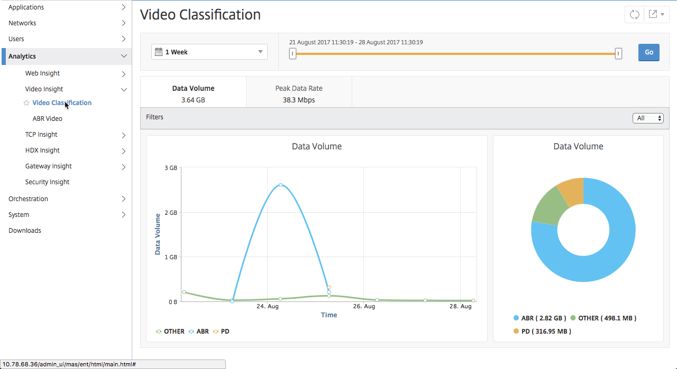Viewport: 677px width, 369px height.
Task: Click the Go button
Action: (x=649, y=52)
